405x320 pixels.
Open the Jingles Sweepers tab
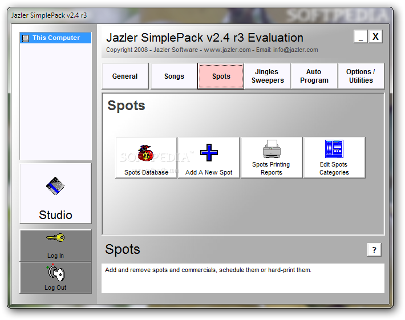268,76
